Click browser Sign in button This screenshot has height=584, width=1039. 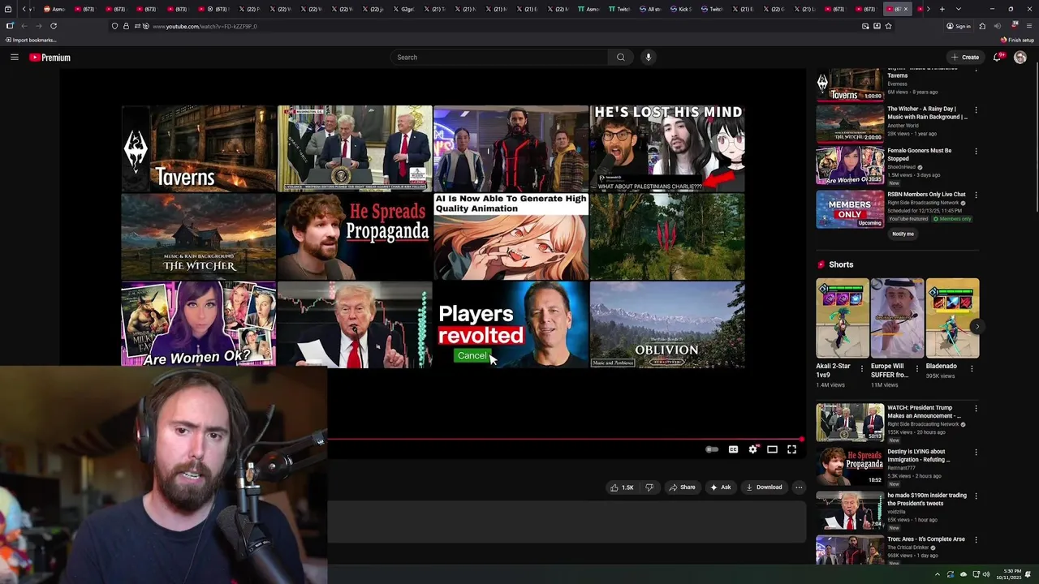[959, 26]
